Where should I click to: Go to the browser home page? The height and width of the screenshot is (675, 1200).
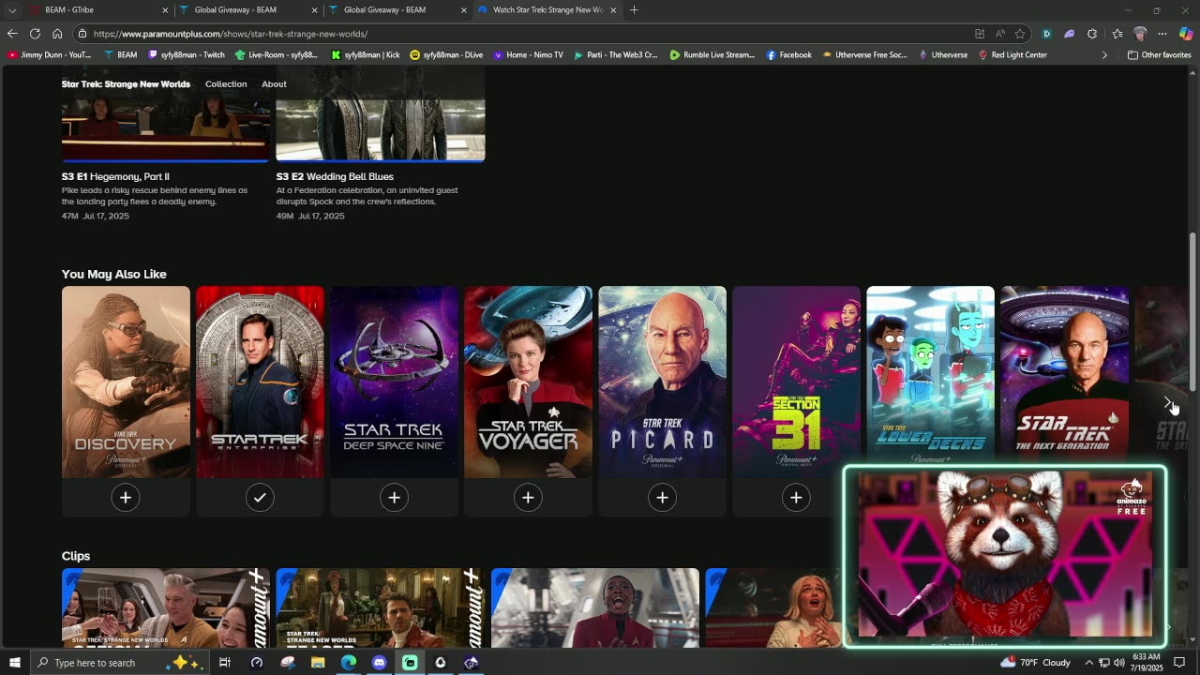[57, 34]
